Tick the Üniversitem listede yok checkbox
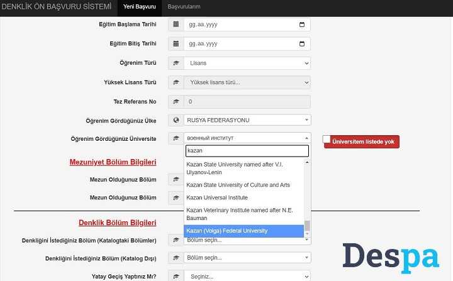The height and width of the screenshot is (281, 453). 327,139
